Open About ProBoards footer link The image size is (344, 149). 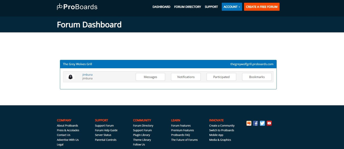(67, 126)
